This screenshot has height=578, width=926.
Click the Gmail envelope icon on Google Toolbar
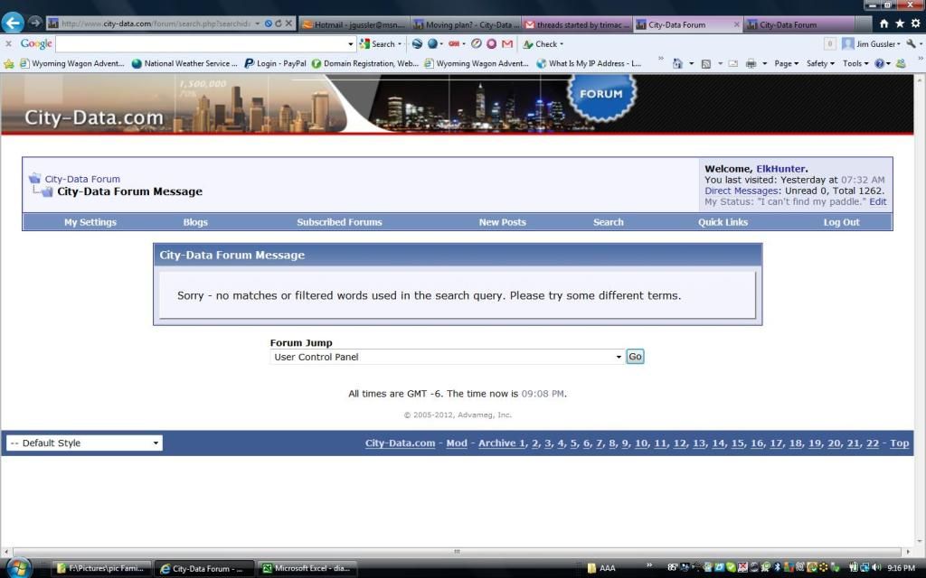click(507, 43)
